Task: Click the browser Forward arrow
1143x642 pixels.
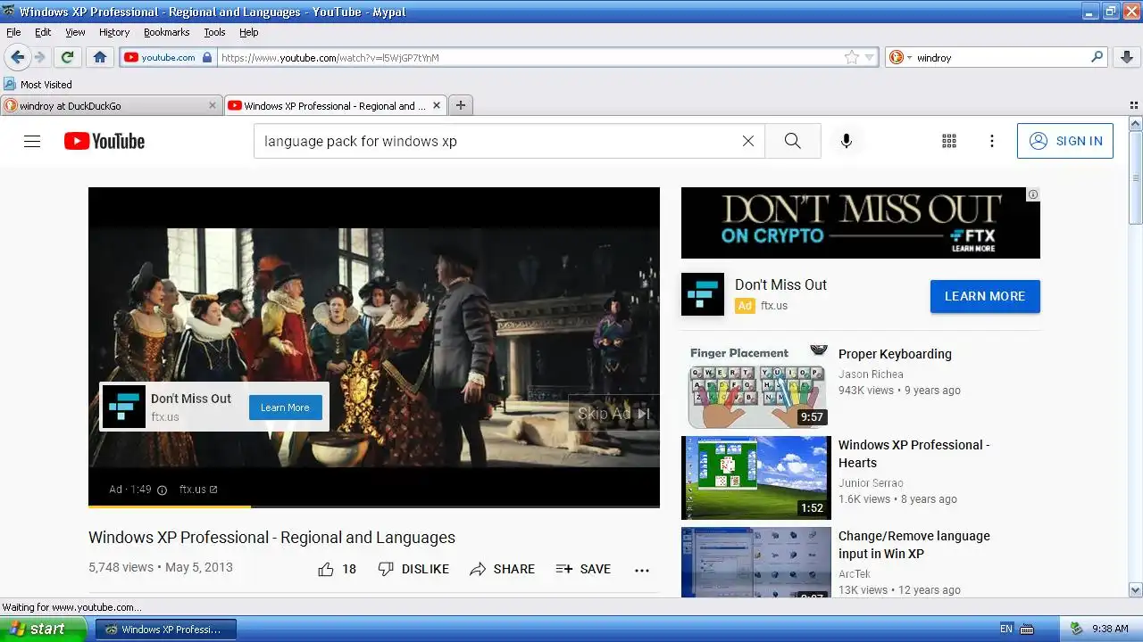Action: tap(39, 57)
